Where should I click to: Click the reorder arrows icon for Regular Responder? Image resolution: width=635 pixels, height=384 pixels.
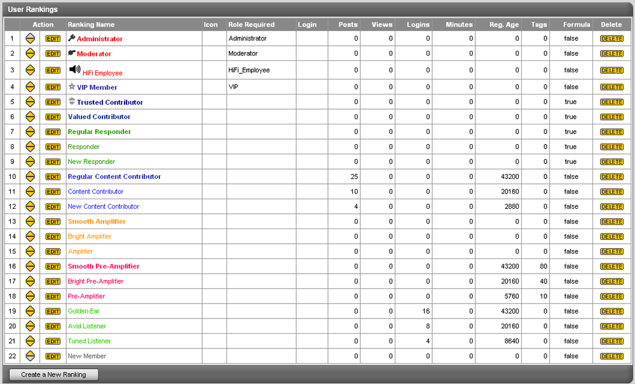[30, 132]
